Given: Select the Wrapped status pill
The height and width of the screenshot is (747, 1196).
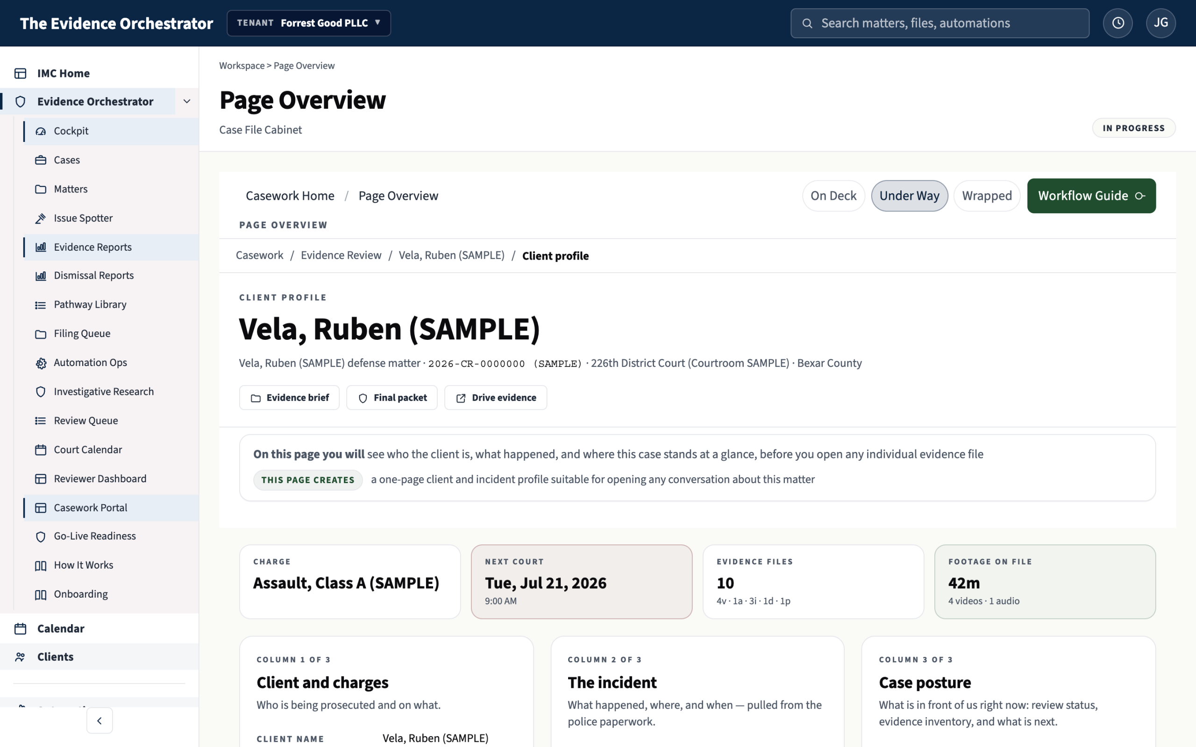Looking at the screenshot, I should tap(986, 196).
